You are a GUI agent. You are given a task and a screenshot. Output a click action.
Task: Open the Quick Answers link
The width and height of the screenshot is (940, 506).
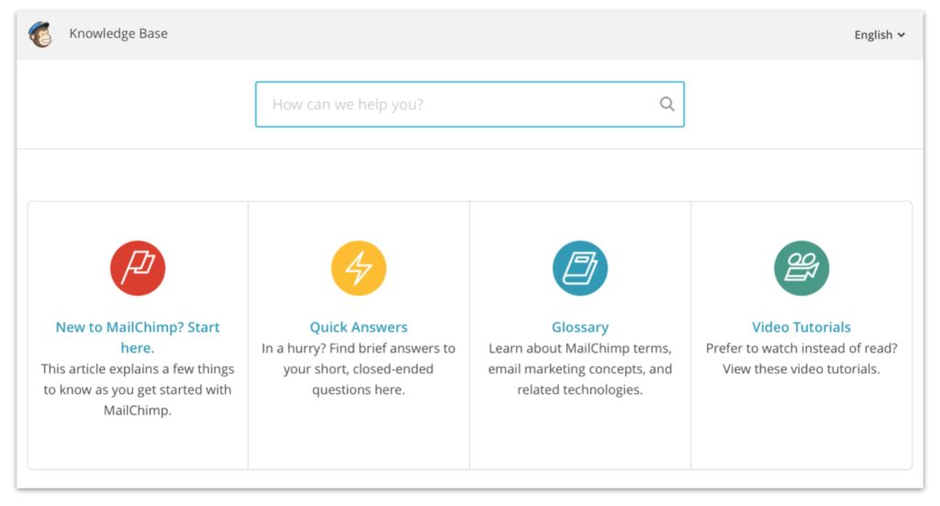359,327
